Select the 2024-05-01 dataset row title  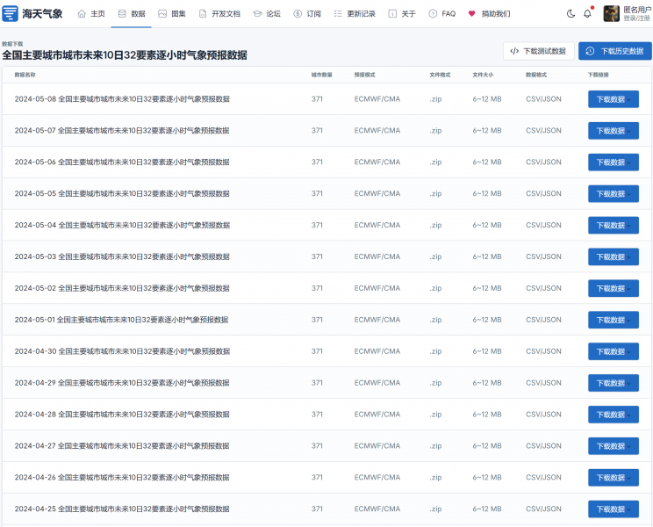(x=121, y=320)
